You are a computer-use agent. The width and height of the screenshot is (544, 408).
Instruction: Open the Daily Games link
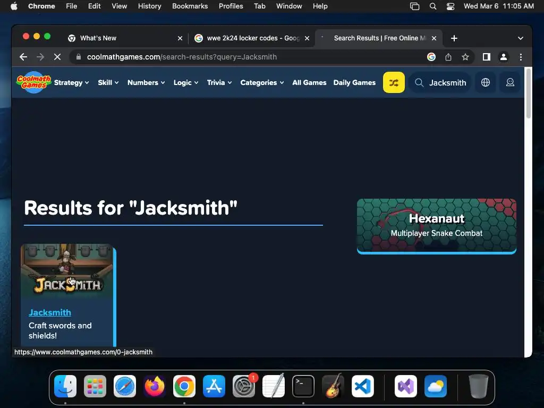354,82
